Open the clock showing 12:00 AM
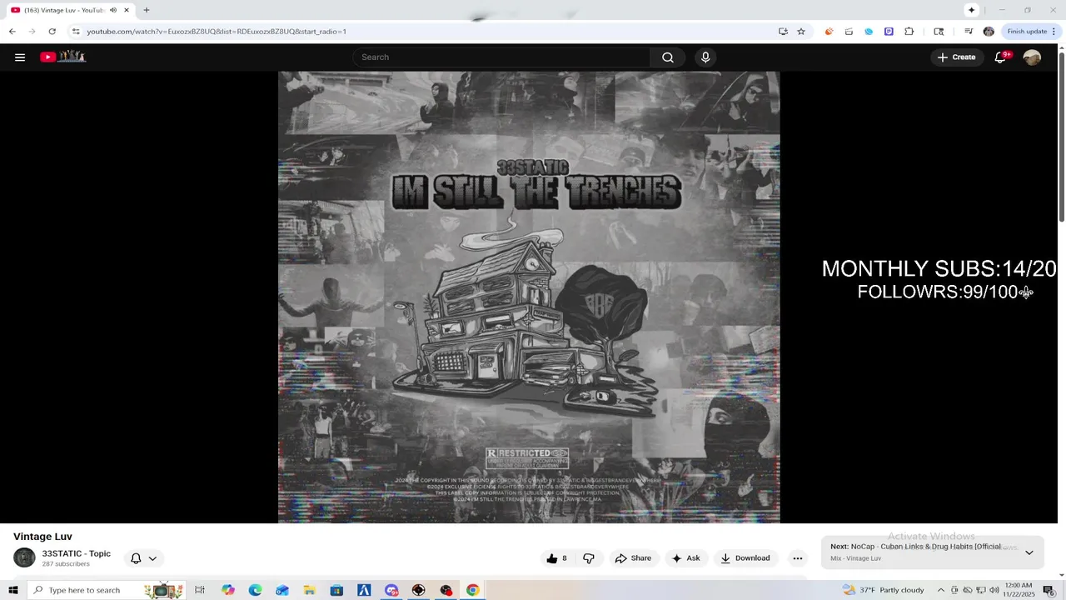Image resolution: width=1066 pixels, height=600 pixels. (1019, 590)
